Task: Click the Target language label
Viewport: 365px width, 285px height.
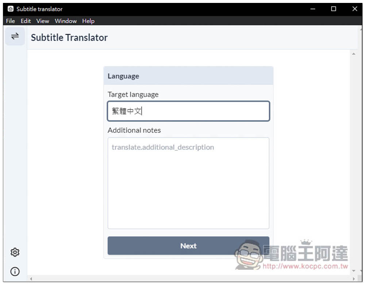Action: [133, 95]
